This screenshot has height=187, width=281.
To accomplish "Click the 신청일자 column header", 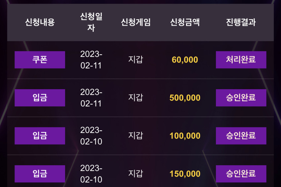I will [x=91, y=22].
